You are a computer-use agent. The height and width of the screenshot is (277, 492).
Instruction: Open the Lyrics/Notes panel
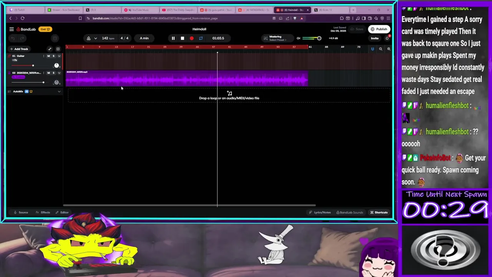320,212
